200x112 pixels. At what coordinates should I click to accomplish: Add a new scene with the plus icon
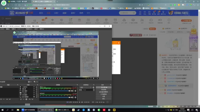(x=1, y=99)
